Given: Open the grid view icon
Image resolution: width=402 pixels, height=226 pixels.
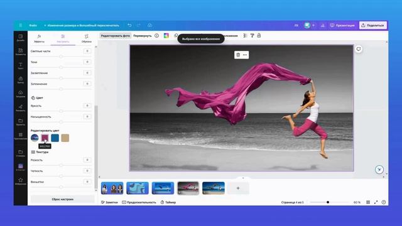Looking at the screenshot, I should [368, 202].
